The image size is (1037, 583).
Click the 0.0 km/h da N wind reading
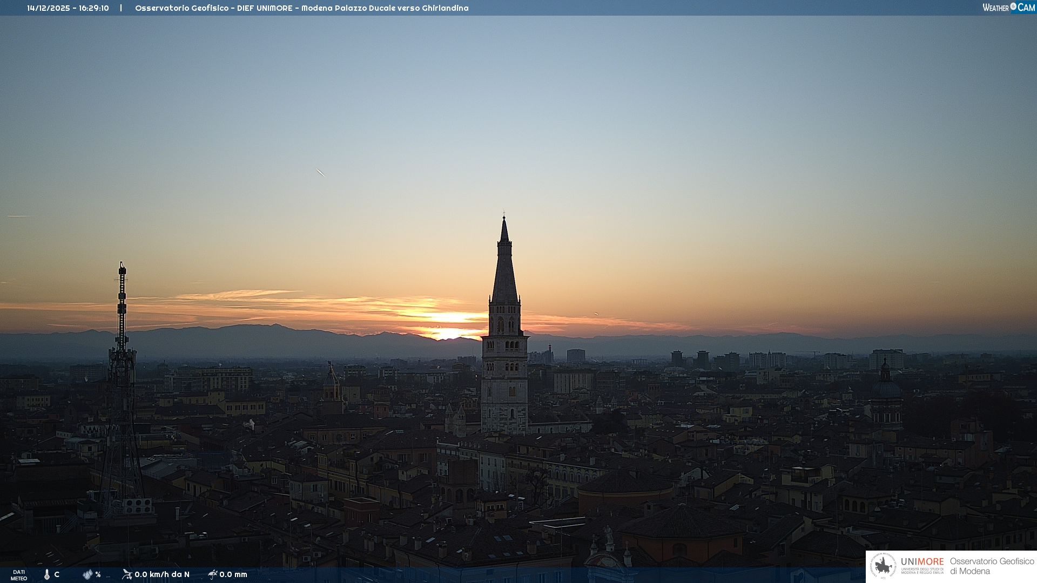click(x=162, y=574)
